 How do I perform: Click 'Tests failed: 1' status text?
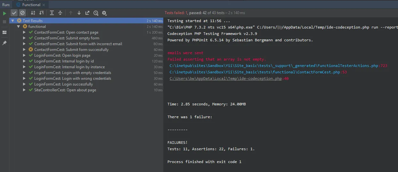[x=176, y=13]
